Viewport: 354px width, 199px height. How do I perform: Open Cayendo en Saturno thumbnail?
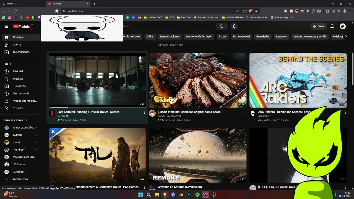pos(198,155)
